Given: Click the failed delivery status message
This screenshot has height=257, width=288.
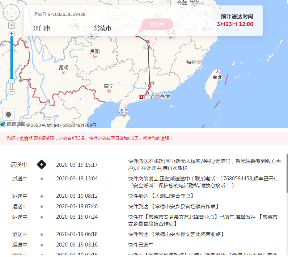Looking at the screenshot, I should tap(204, 165).
